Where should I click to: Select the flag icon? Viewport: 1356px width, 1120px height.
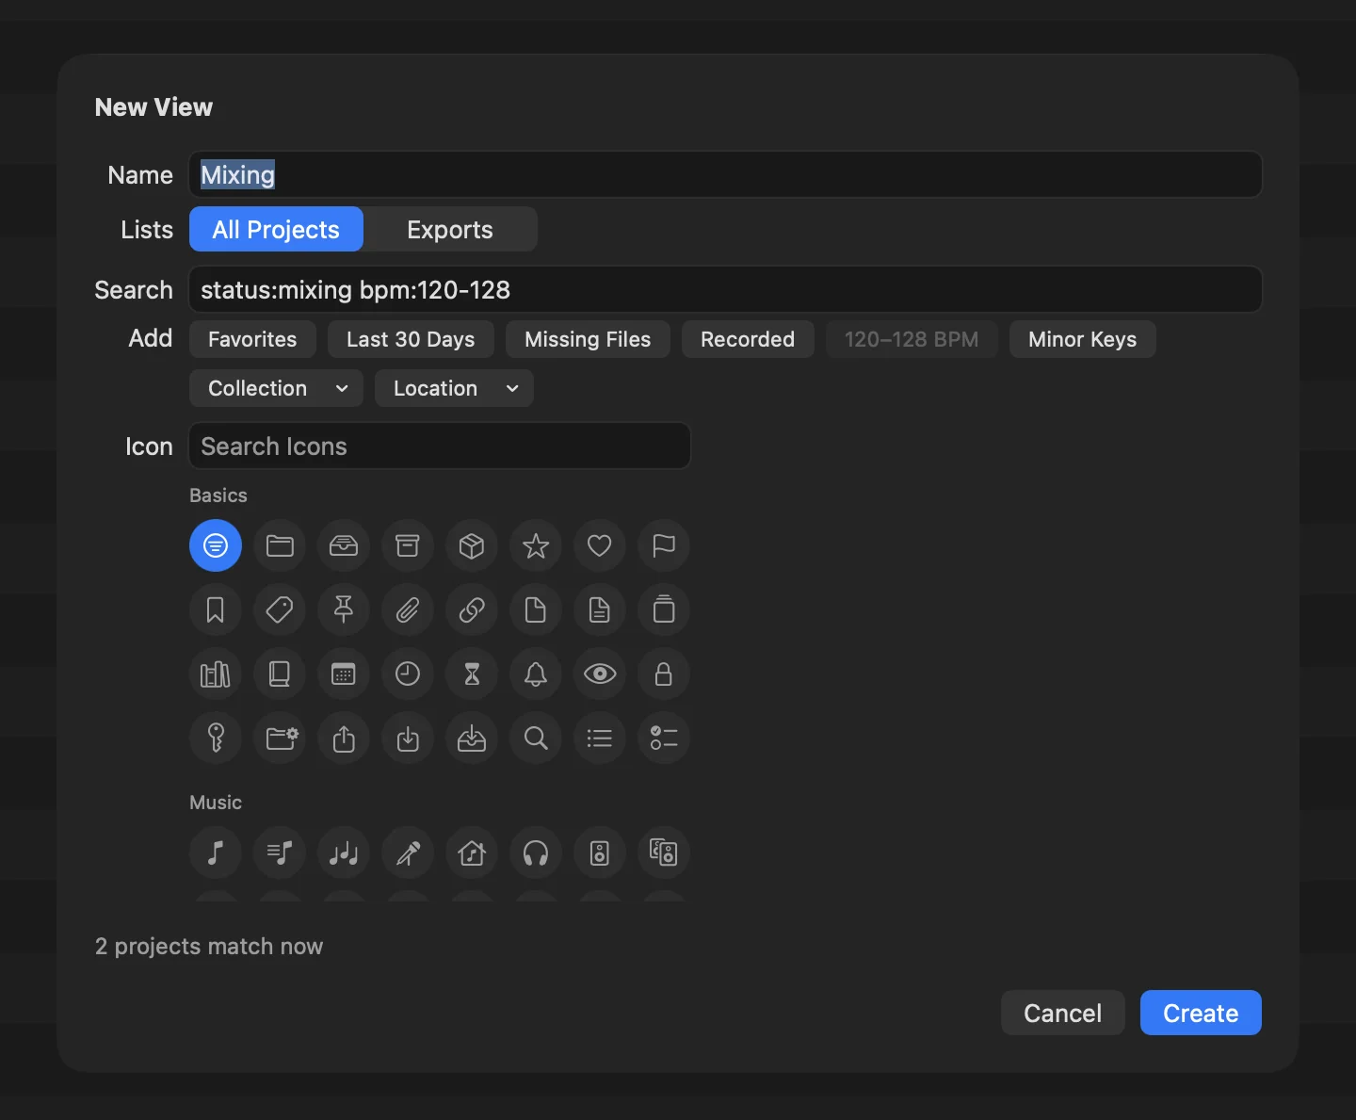click(x=664, y=545)
